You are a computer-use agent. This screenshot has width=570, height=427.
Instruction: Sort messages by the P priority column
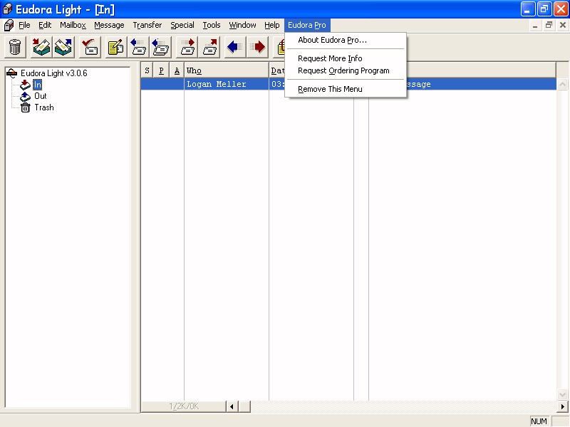point(162,70)
